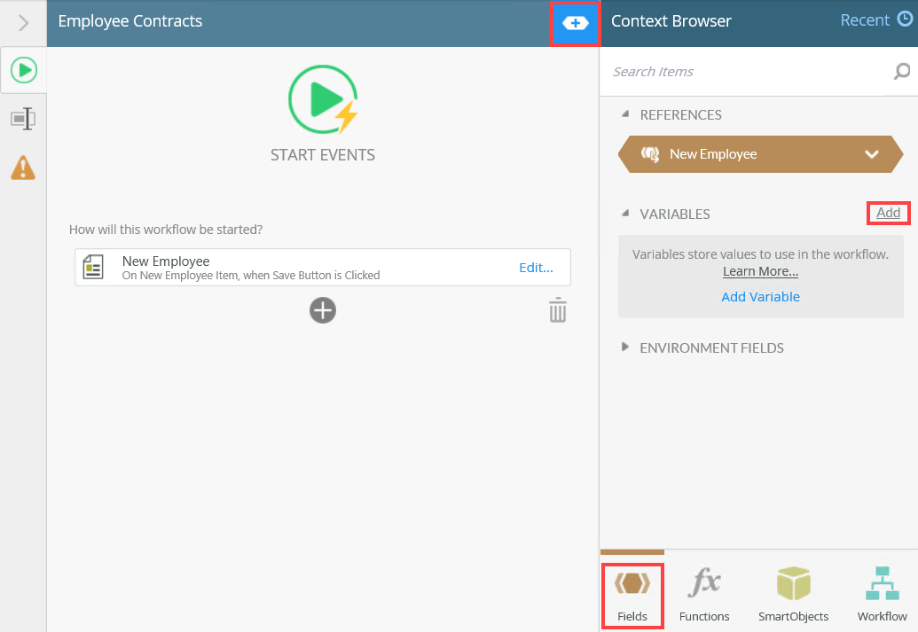
Task: Expand the Environment Fields section
Action: [625, 347]
